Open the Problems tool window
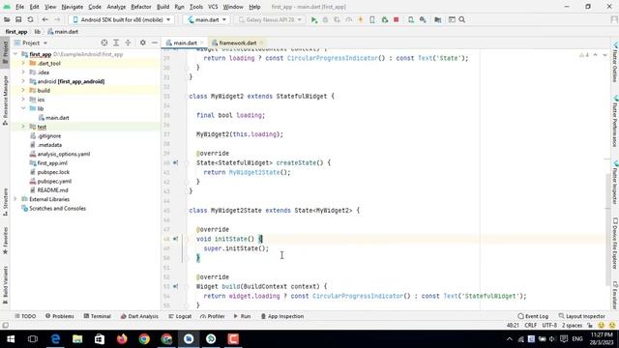619x348 pixels. pyautogui.click(x=60, y=316)
